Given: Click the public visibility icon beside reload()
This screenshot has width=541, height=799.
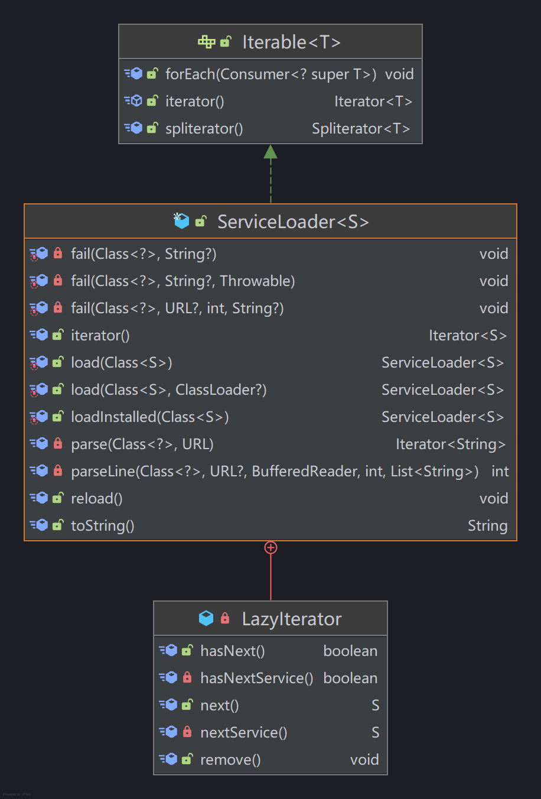Looking at the screenshot, I should [58, 498].
